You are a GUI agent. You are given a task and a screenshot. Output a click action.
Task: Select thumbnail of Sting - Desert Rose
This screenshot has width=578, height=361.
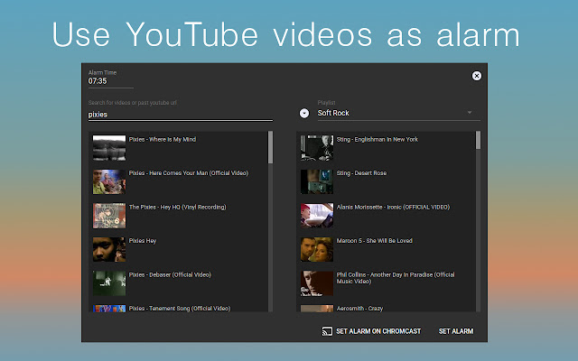pos(317,182)
